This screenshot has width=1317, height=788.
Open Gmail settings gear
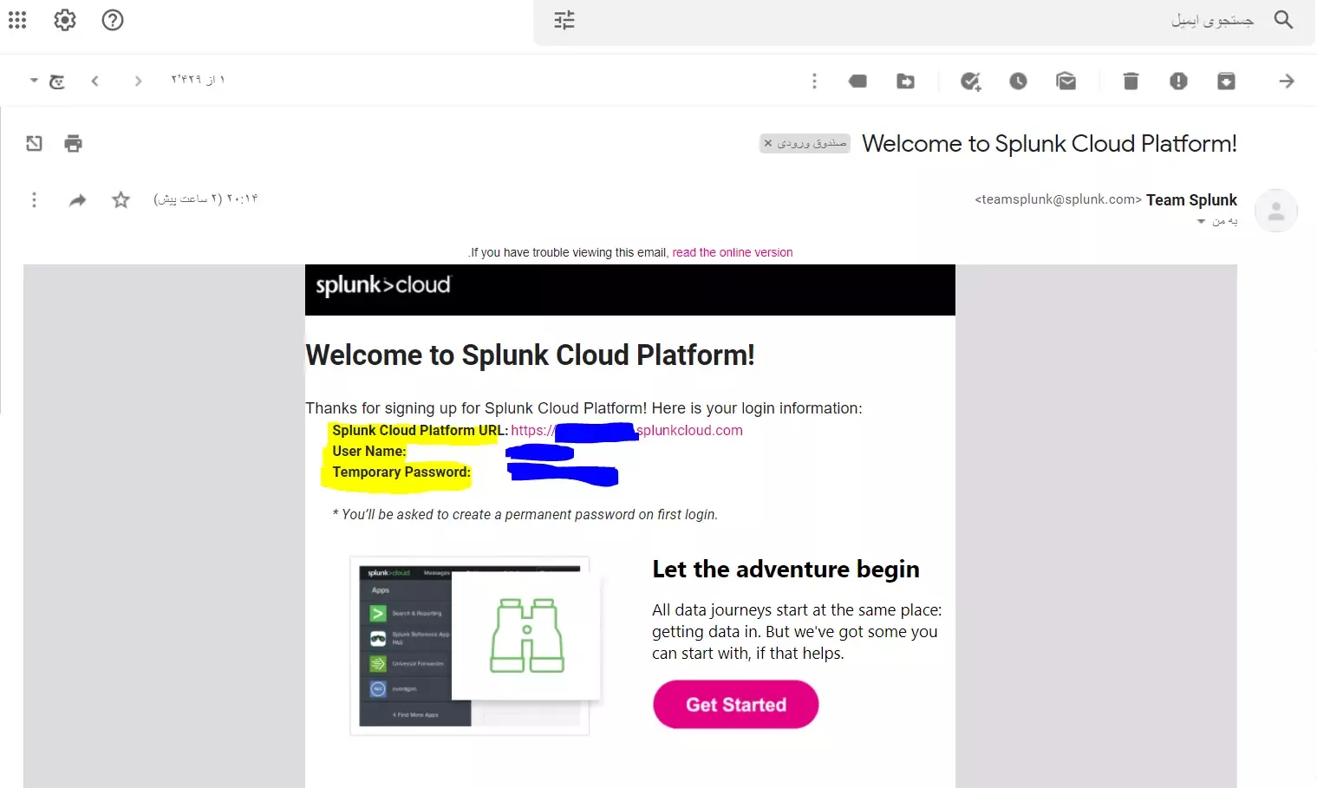click(x=65, y=20)
